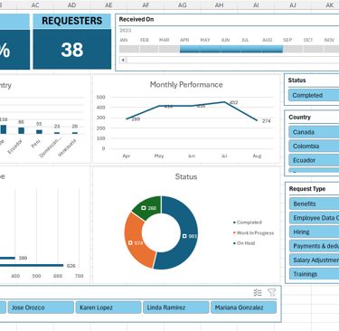Filter by Karen Lopez
The height and width of the screenshot is (331, 339).
(x=108, y=307)
